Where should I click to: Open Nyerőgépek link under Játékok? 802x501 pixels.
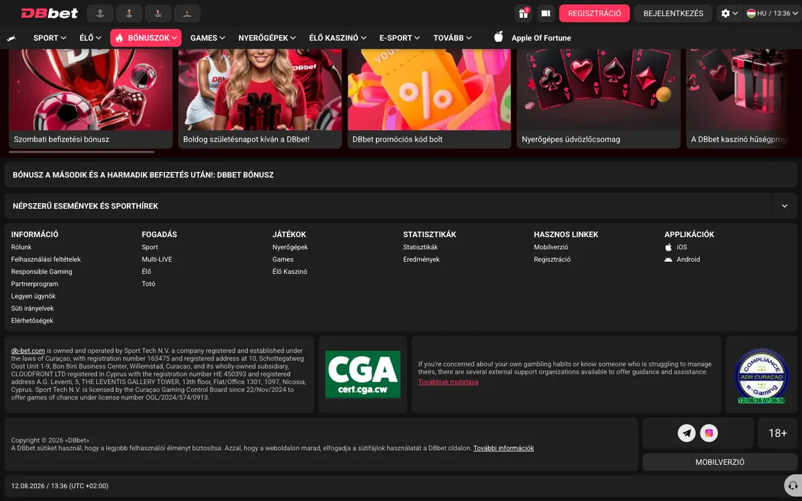pyautogui.click(x=290, y=247)
